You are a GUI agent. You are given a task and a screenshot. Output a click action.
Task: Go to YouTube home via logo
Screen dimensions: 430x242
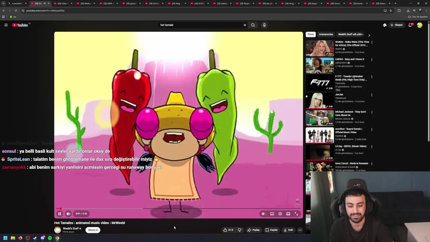coord(20,25)
